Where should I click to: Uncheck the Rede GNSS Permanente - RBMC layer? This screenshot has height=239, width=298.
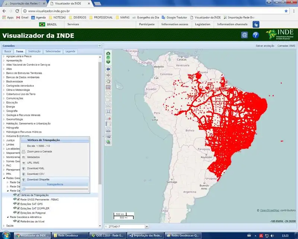(x=18, y=199)
